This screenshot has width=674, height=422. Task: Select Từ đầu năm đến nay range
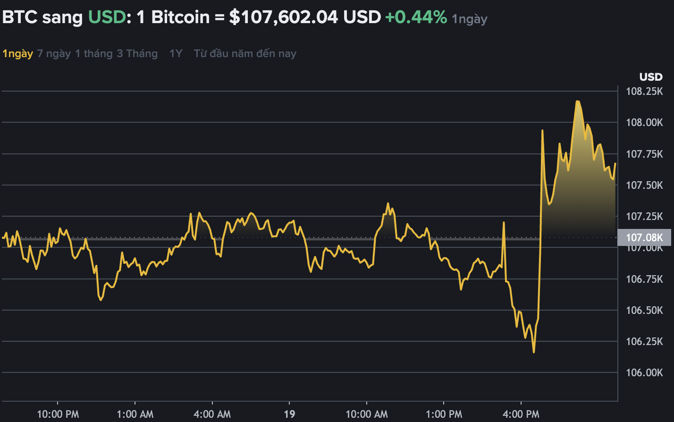tap(245, 54)
